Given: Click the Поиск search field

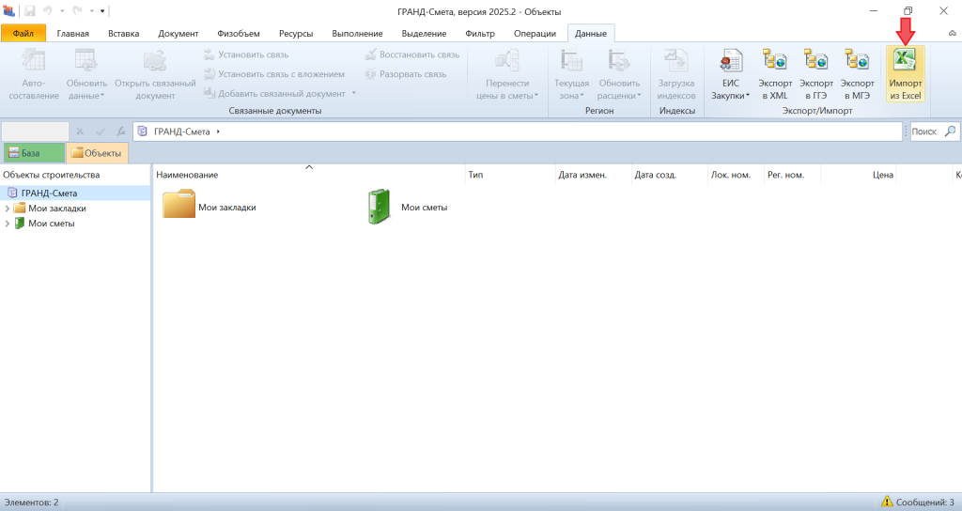Looking at the screenshot, I should 925,132.
